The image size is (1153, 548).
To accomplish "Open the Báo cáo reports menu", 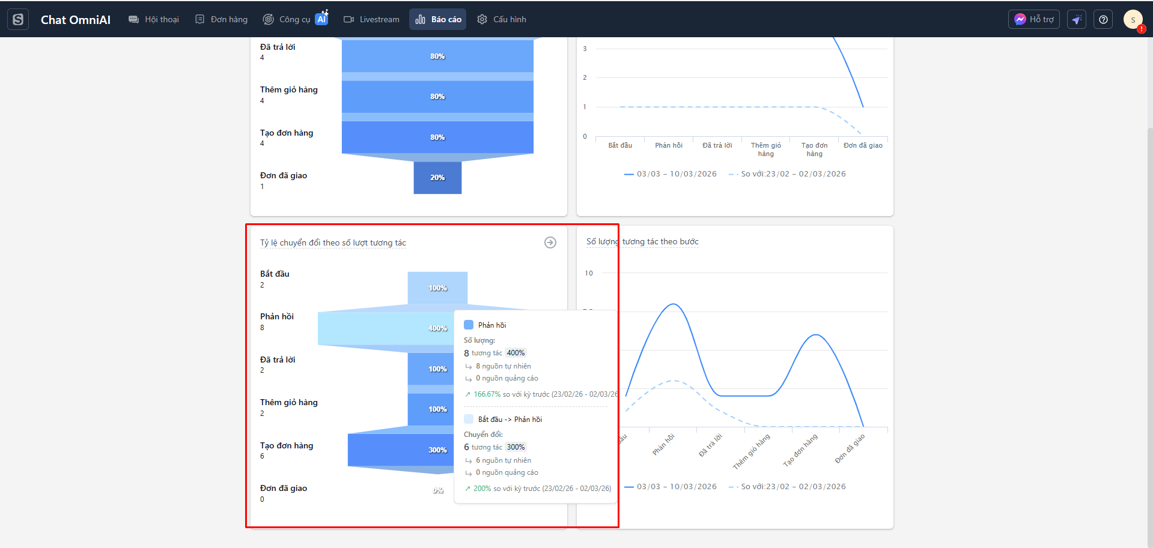I will tap(438, 19).
